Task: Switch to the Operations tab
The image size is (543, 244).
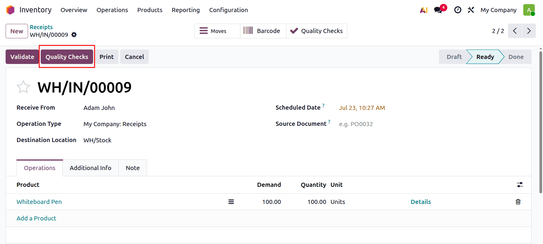Action: [x=40, y=168]
